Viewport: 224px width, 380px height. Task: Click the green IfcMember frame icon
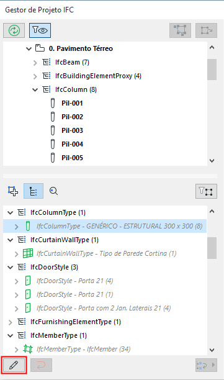(x=28, y=349)
